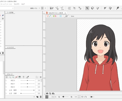Create a warp deformer with grid icon

pyautogui.click(x=69, y=8)
